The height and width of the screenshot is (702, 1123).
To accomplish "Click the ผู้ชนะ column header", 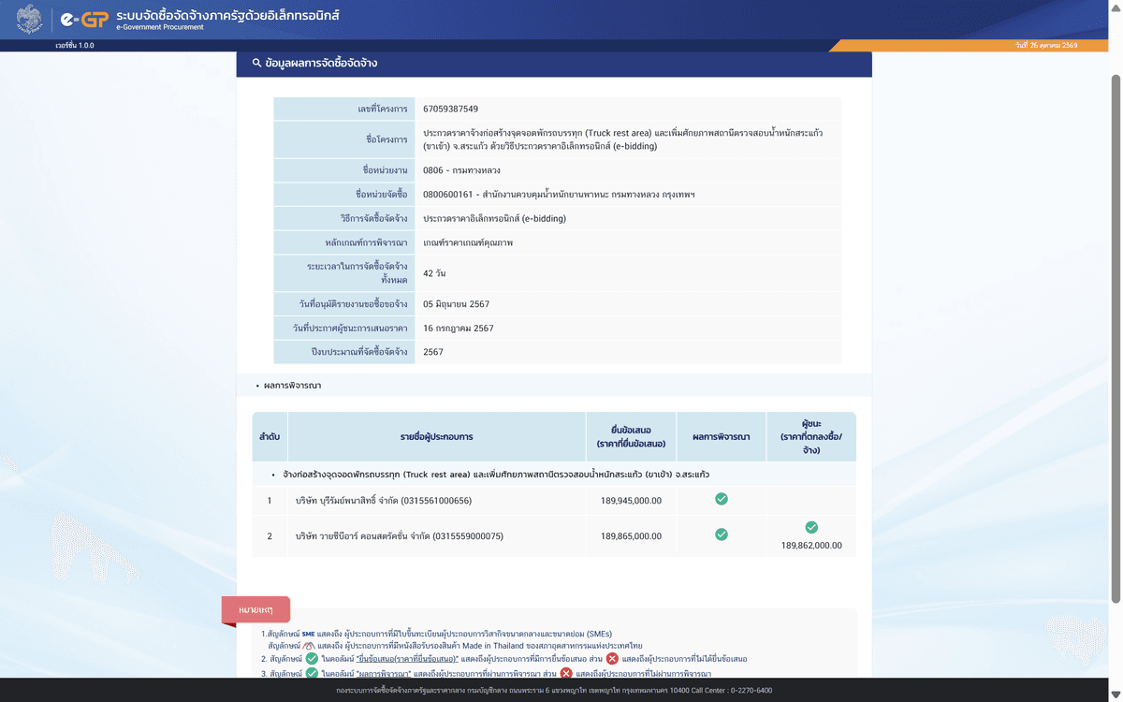I will (810, 437).
